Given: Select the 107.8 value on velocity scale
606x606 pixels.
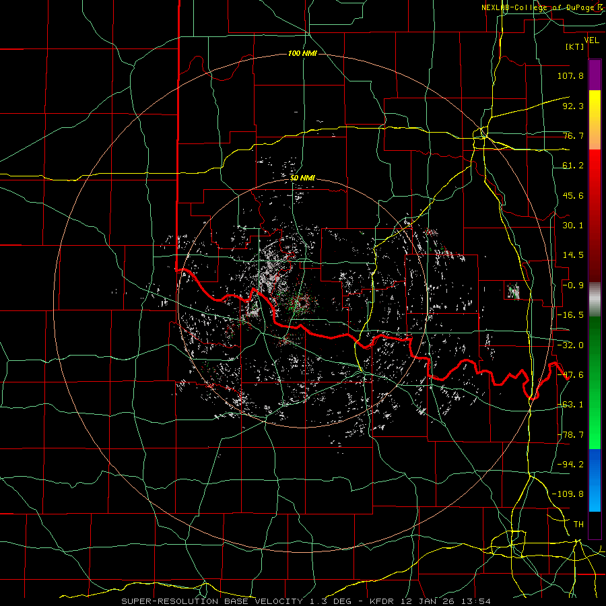Looking at the screenshot, I should pyautogui.click(x=570, y=75).
